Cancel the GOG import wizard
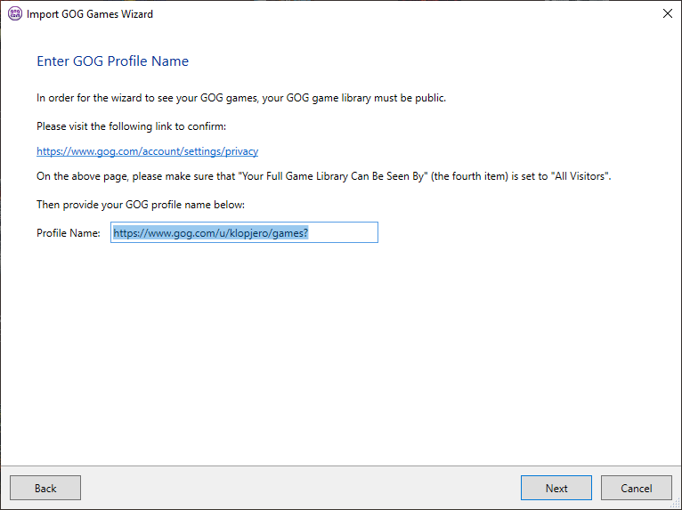 click(x=637, y=488)
